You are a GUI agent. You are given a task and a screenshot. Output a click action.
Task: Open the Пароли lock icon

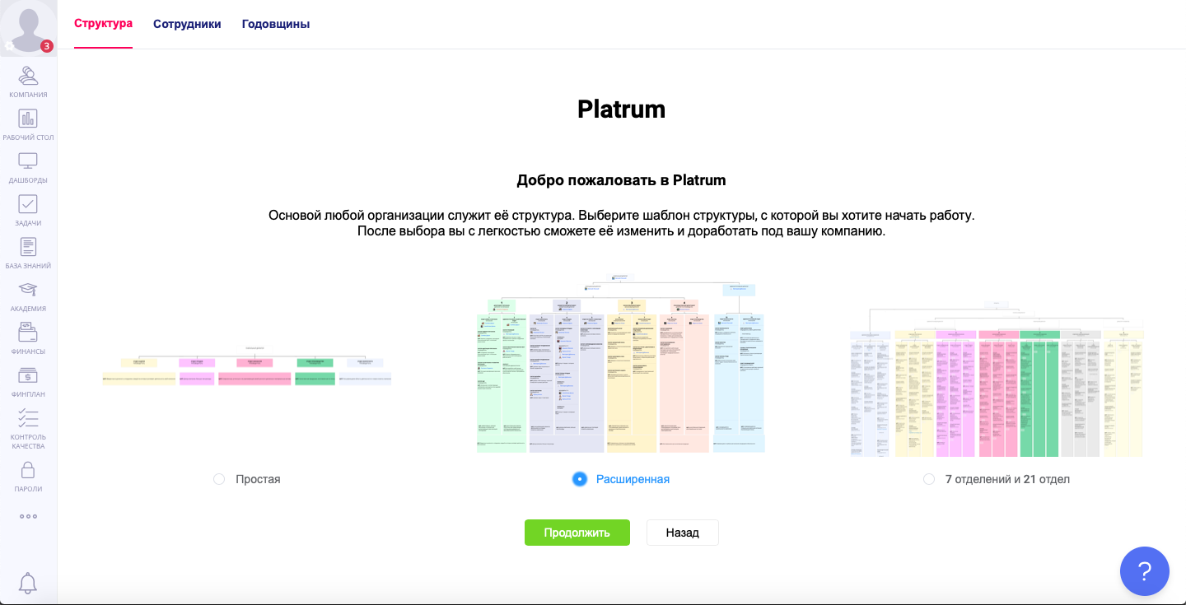point(28,470)
